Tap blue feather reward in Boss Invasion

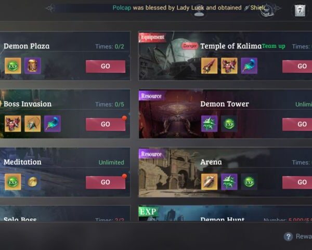pos(53,124)
